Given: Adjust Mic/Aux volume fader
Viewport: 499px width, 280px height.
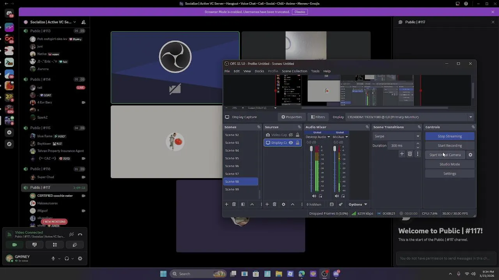Looking at the screenshot, I should coord(334,149).
